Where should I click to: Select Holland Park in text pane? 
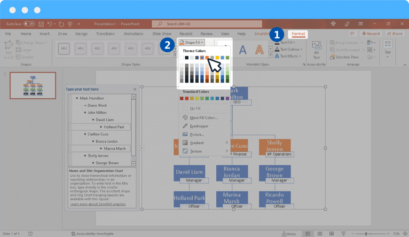pos(114,127)
